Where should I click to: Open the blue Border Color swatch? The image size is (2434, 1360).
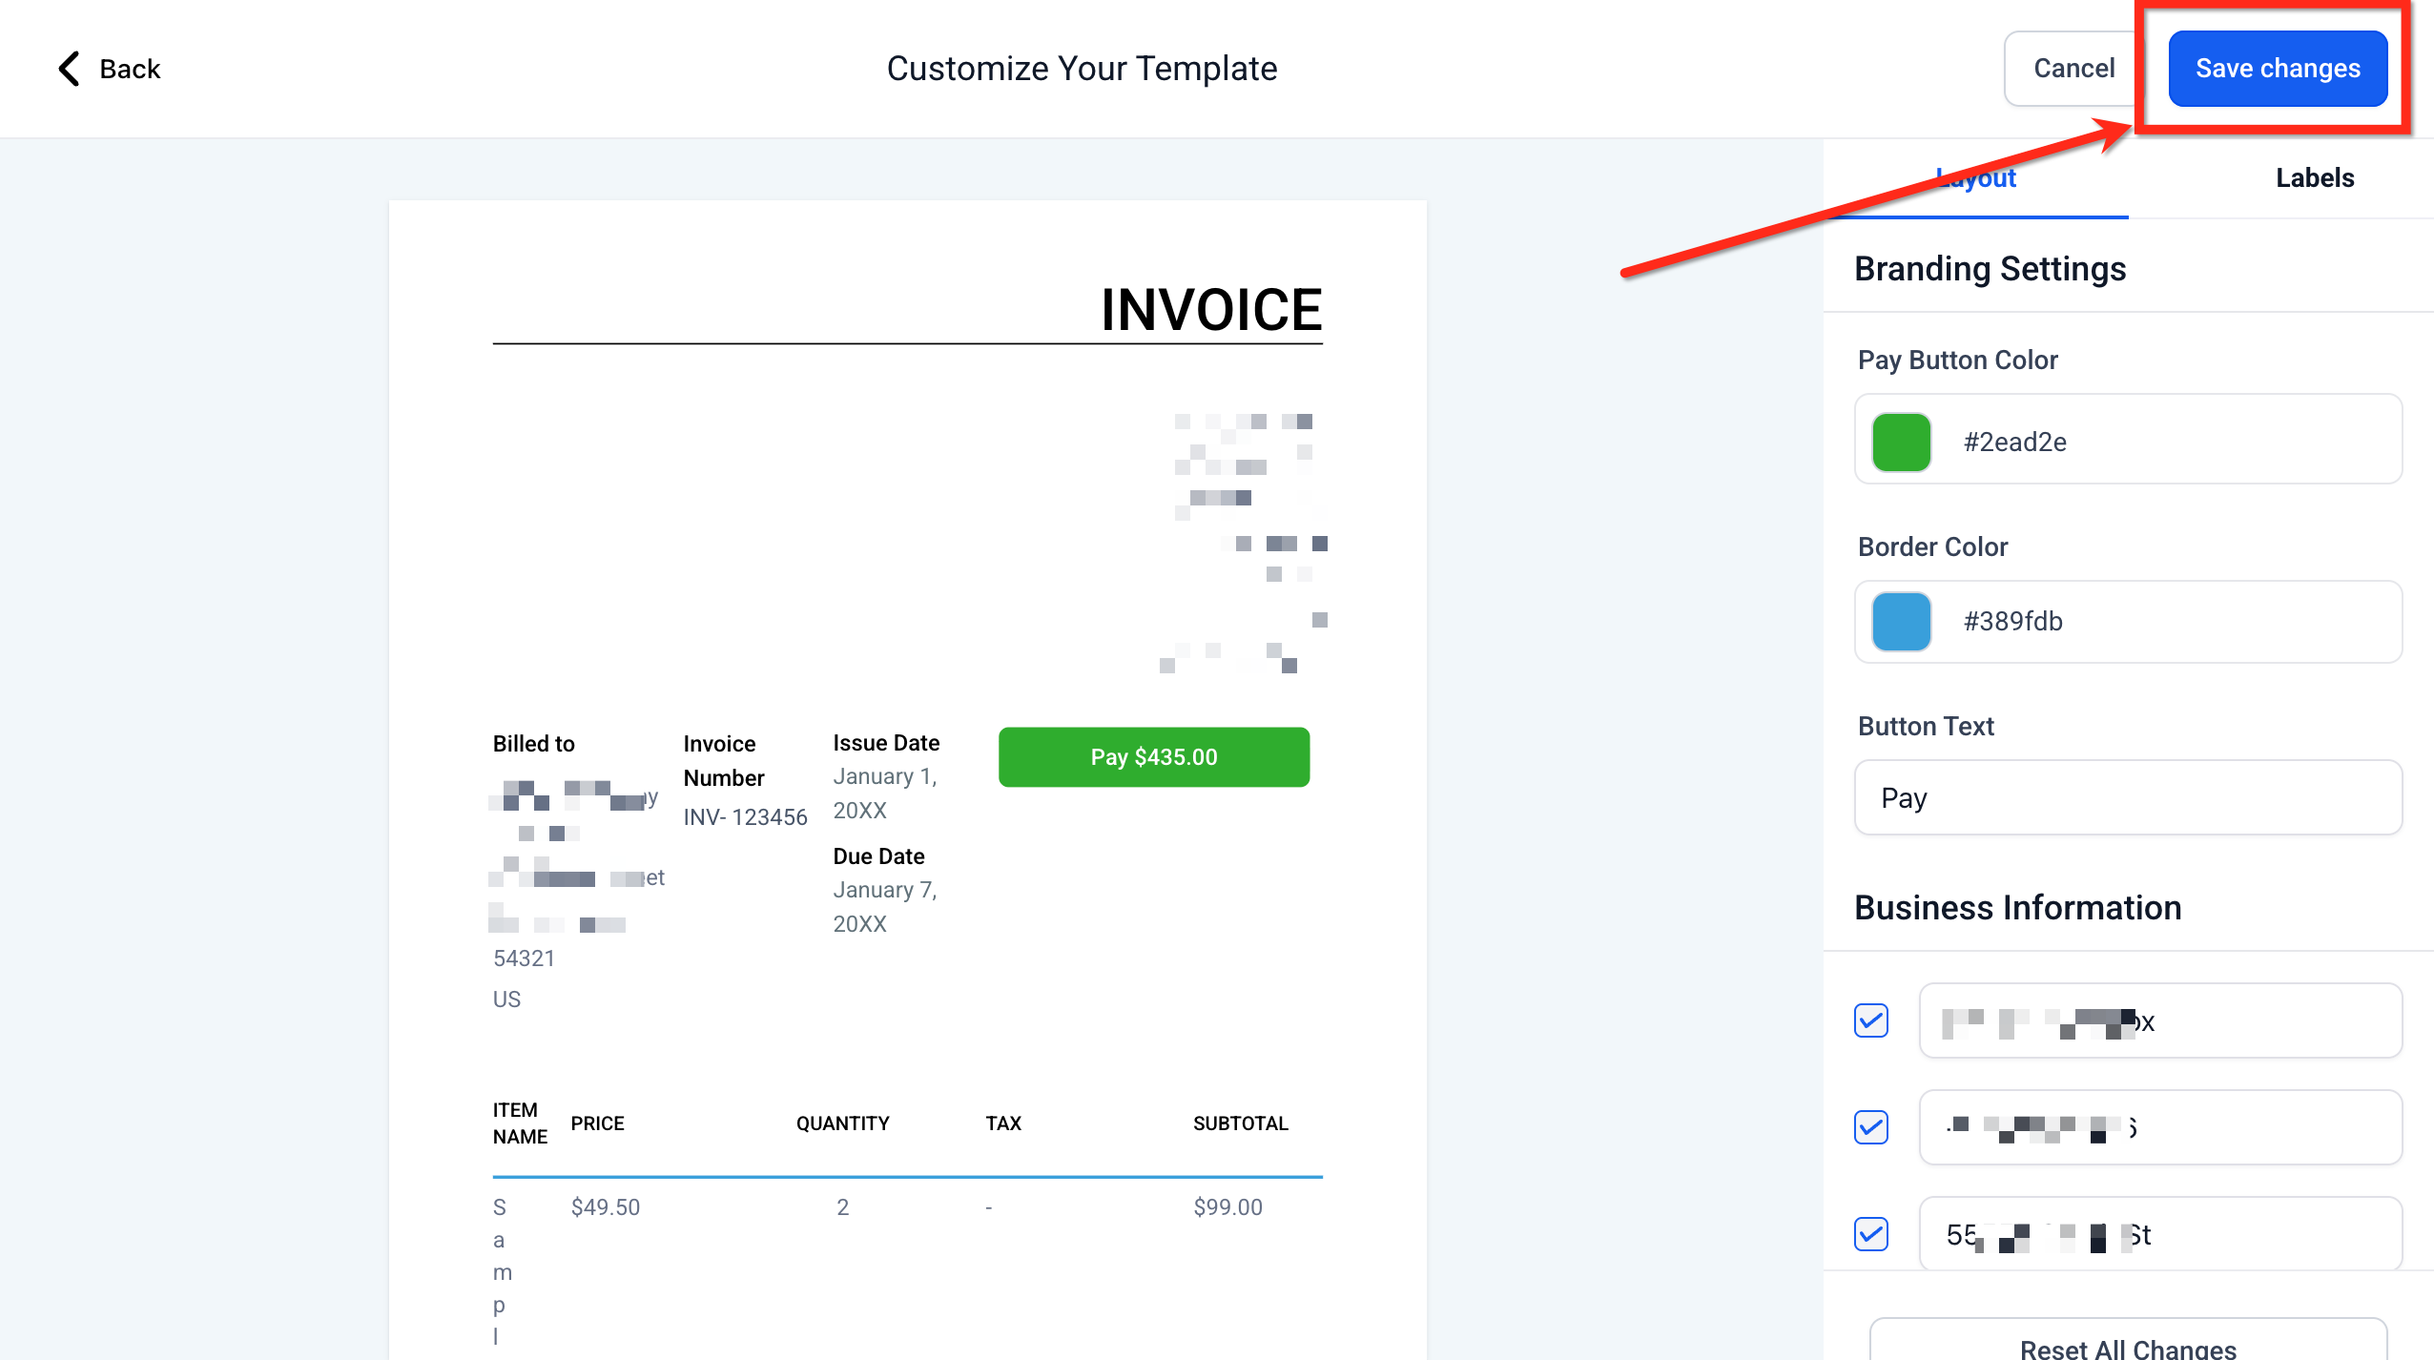[1901, 621]
